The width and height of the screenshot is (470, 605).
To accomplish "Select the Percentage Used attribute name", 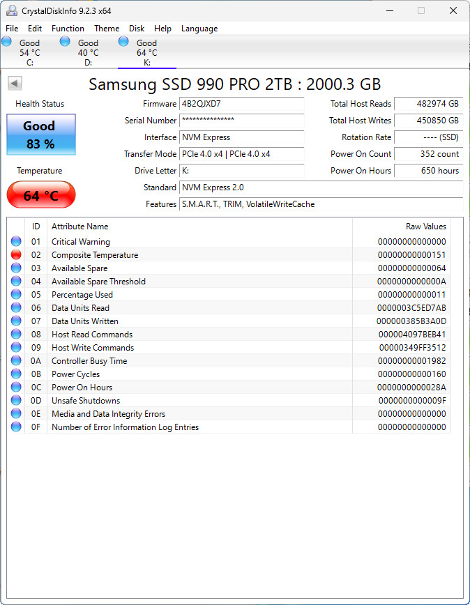I will pos(82,295).
